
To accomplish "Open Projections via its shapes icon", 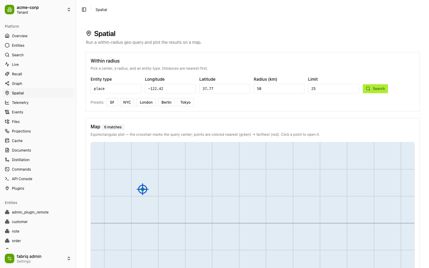I will point(7,131).
